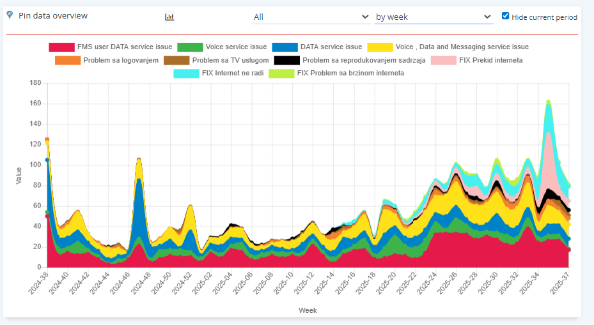Screen dimensions: 594x325
Task: Open the All filter dropdown
Action: (311, 17)
